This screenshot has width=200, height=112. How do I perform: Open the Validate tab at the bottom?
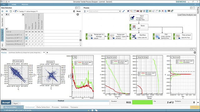pos(65,107)
